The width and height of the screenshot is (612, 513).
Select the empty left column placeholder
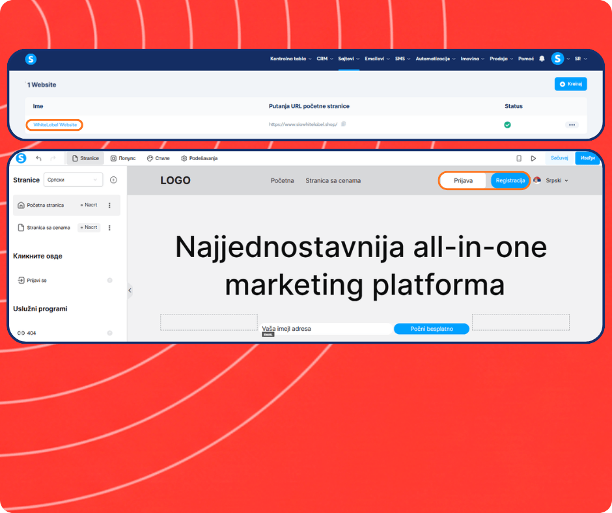(x=209, y=322)
